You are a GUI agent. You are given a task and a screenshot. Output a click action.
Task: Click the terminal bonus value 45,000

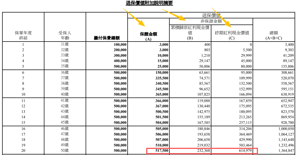[x=246, y=61]
